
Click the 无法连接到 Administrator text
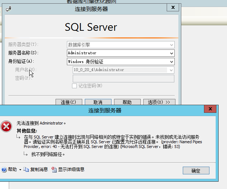[41, 123]
